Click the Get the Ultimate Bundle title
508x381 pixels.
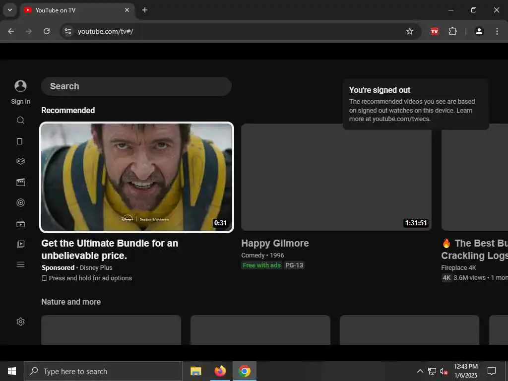coord(110,250)
